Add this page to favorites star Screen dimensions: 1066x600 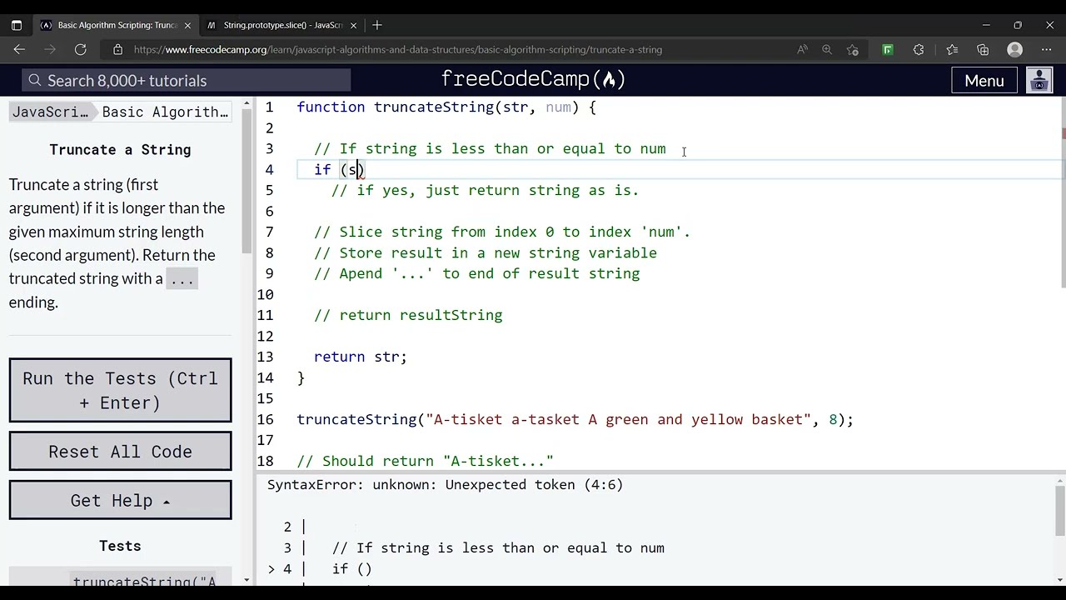pyautogui.click(x=853, y=50)
